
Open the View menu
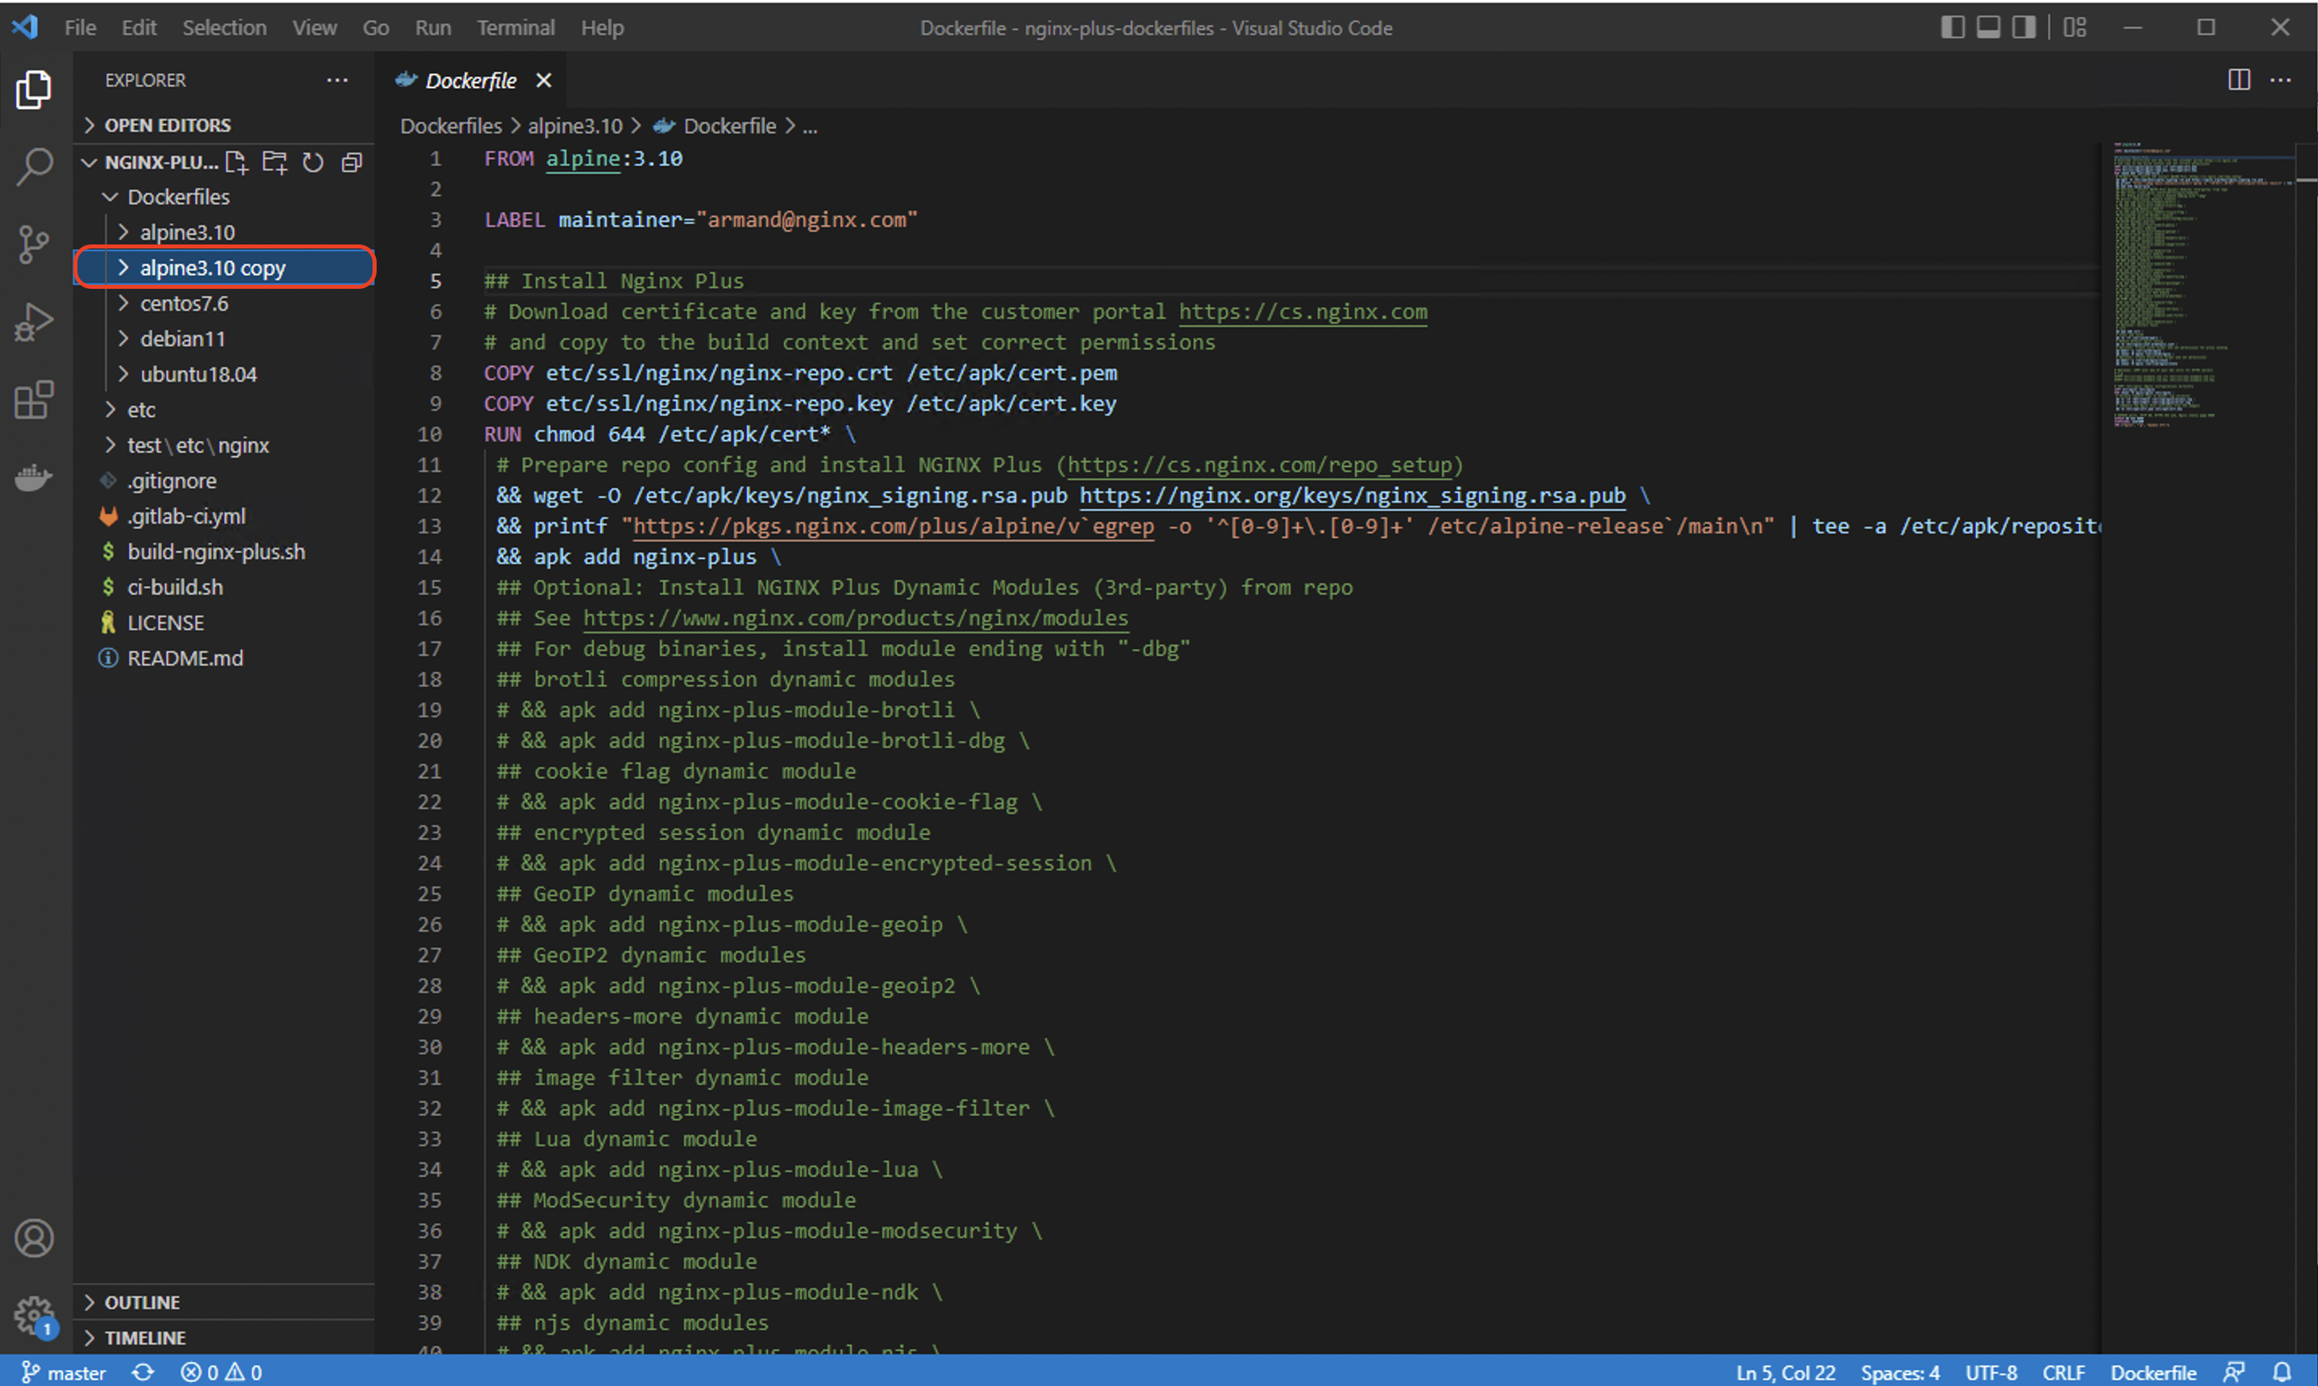click(315, 28)
